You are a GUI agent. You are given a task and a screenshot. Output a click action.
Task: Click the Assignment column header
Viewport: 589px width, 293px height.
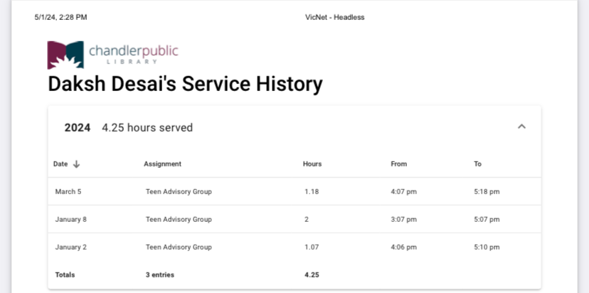tap(162, 164)
